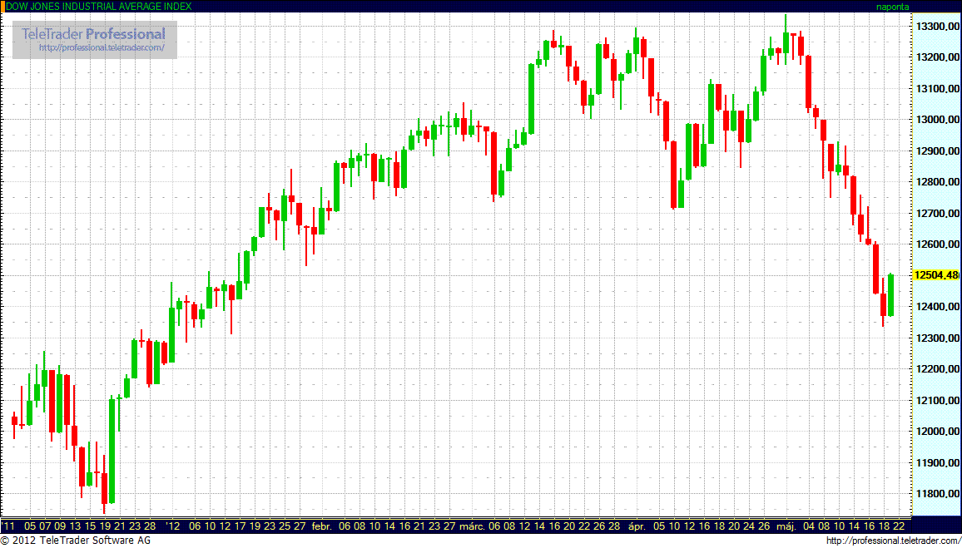Select the 12300,00 price axis label
This screenshot has height=548, width=962.
[937, 338]
